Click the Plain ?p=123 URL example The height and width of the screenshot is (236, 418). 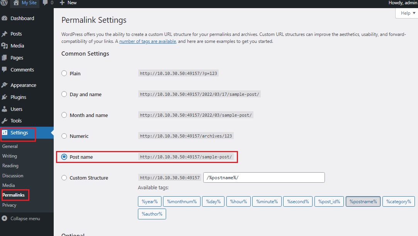(178, 73)
